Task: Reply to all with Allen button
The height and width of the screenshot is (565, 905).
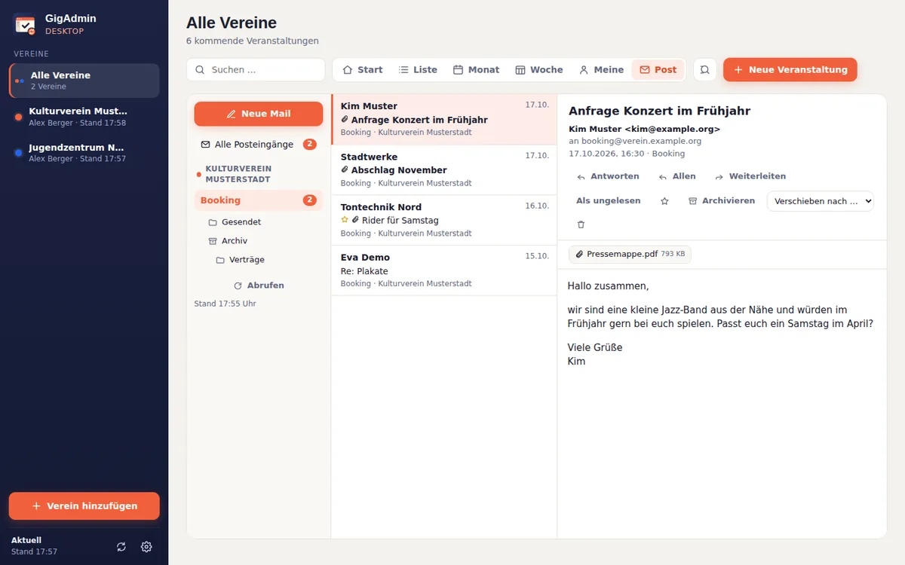Action: click(677, 176)
